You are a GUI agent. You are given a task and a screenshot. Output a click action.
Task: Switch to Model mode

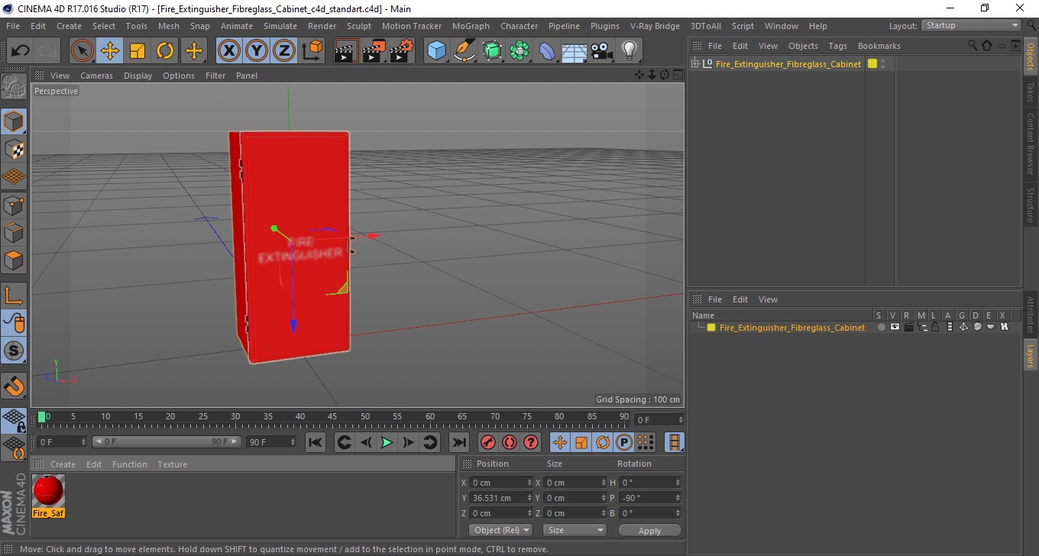tap(14, 121)
